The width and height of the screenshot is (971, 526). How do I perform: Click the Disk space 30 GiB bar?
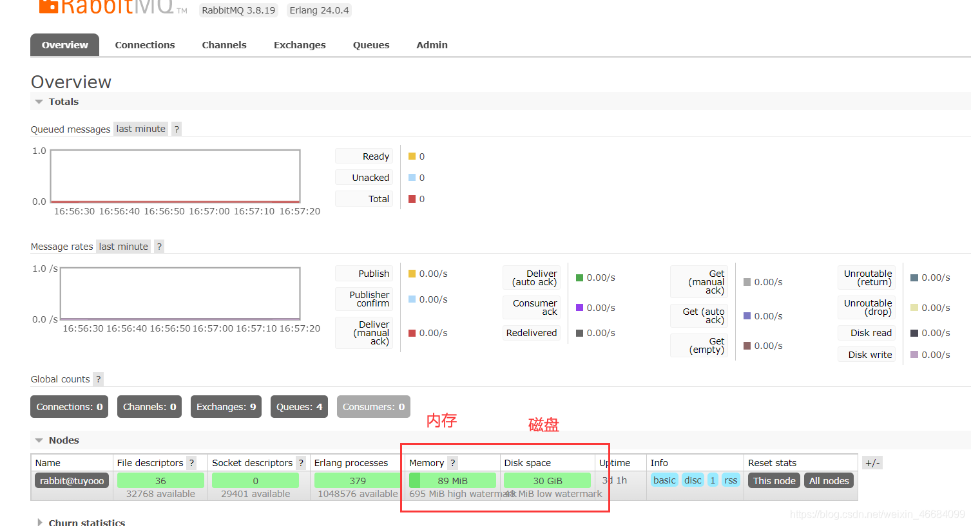tap(547, 480)
